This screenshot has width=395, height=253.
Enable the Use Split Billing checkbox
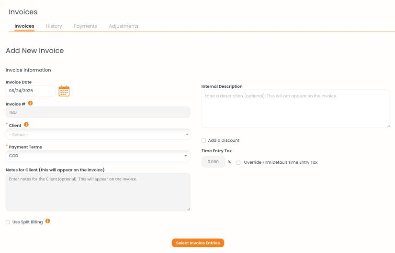click(8, 222)
